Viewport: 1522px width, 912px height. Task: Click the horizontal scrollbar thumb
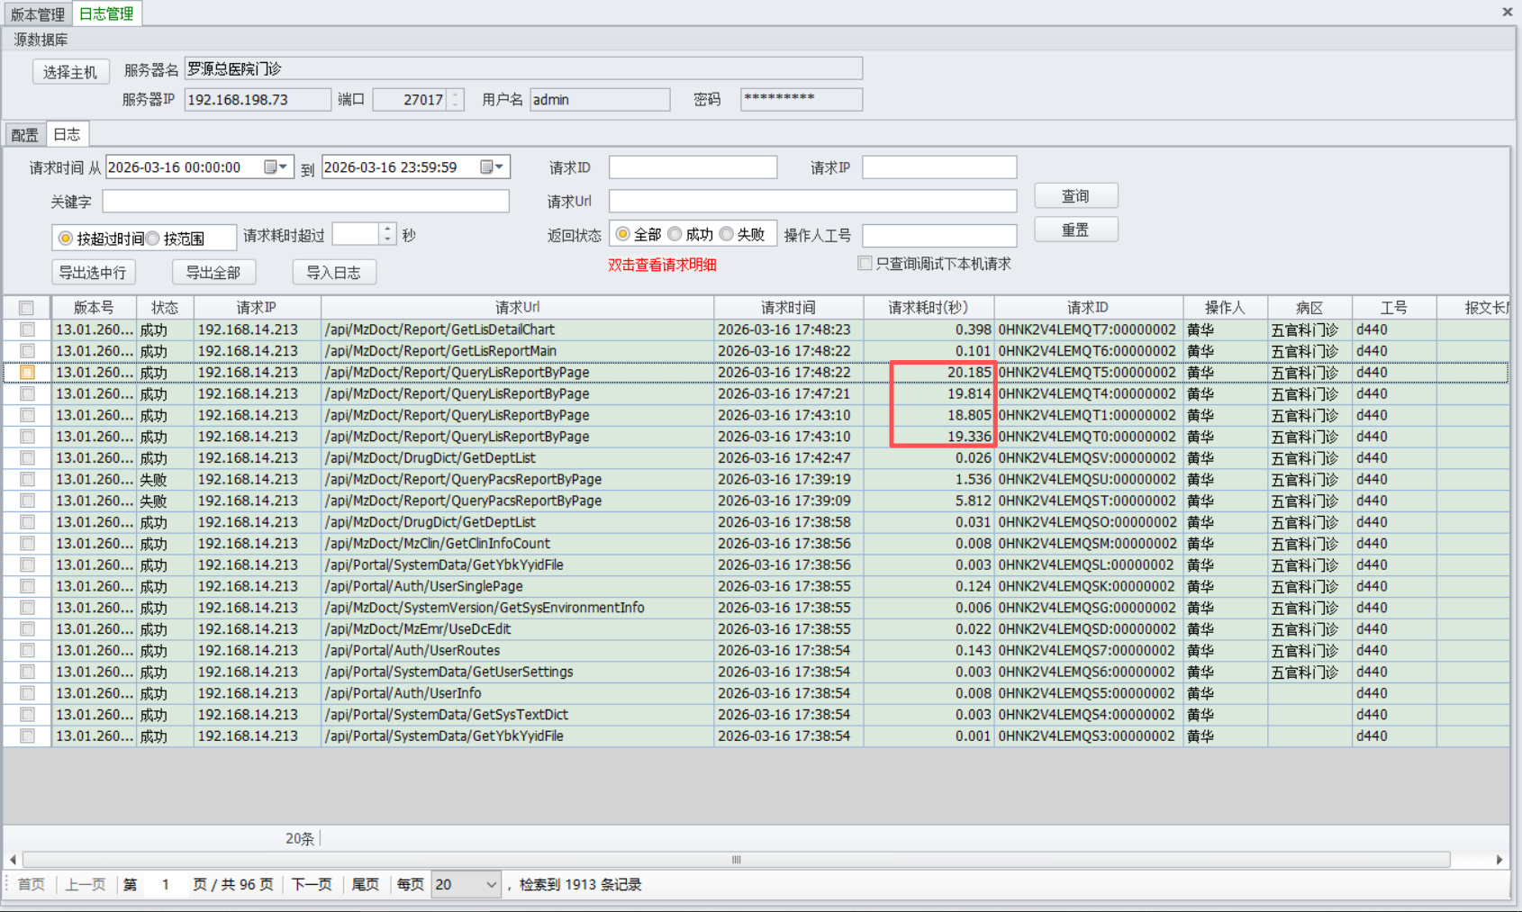[x=736, y=860]
